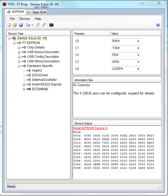Select the FT EEPROM tree item
The width and height of the screenshot is (168, 196).
point(31,43)
